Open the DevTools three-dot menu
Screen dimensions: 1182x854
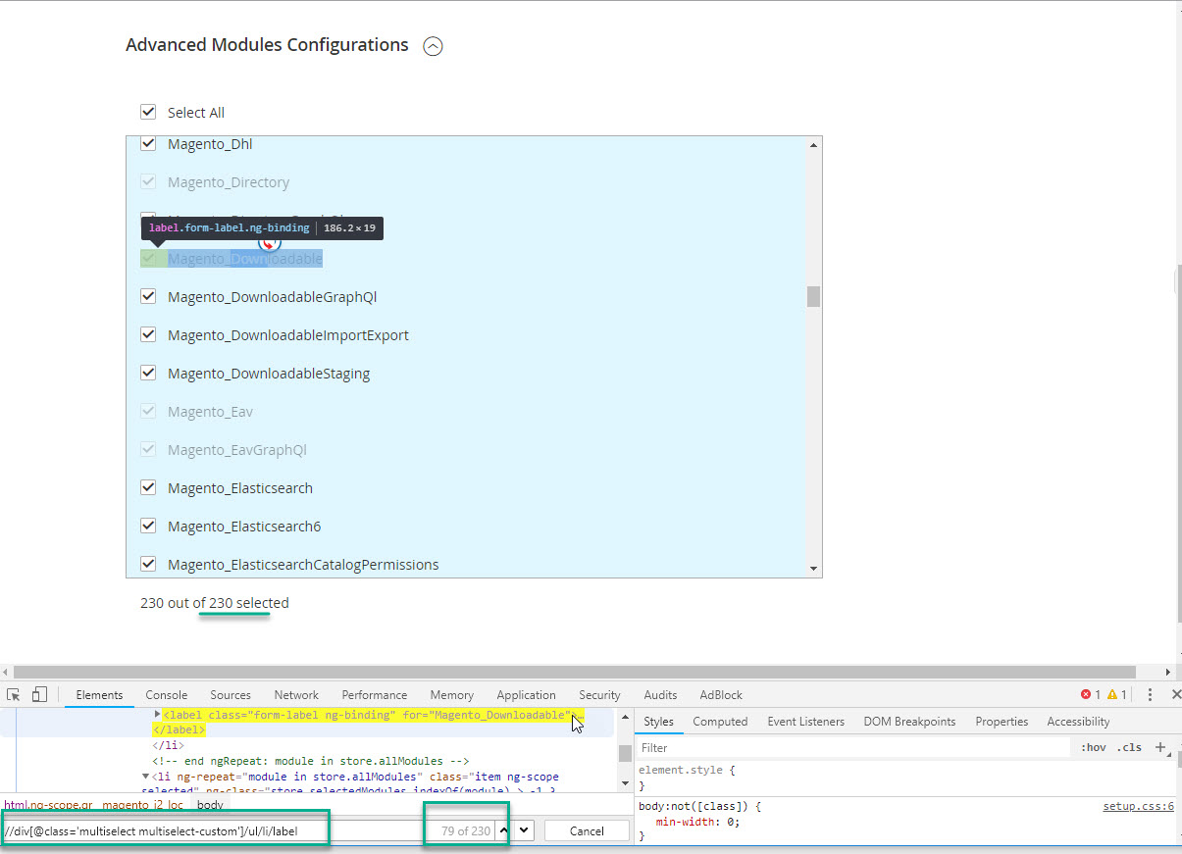point(1150,694)
